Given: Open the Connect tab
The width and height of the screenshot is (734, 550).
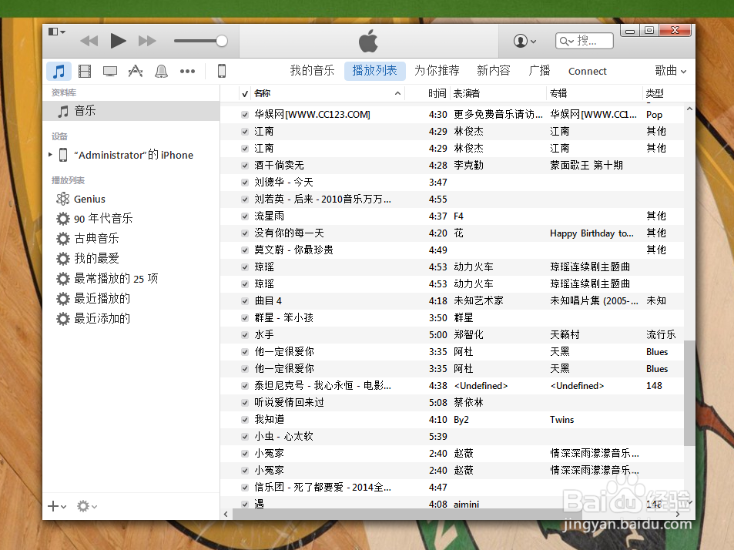Looking at the screenshot, I should [x=587, y=71].
